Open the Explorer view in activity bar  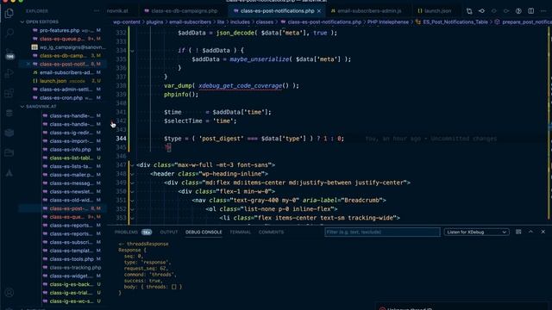click(x=9, y=14)
